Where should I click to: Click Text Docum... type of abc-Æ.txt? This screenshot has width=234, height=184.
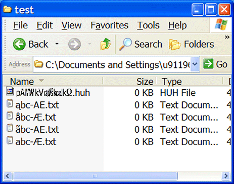[189, 142]
